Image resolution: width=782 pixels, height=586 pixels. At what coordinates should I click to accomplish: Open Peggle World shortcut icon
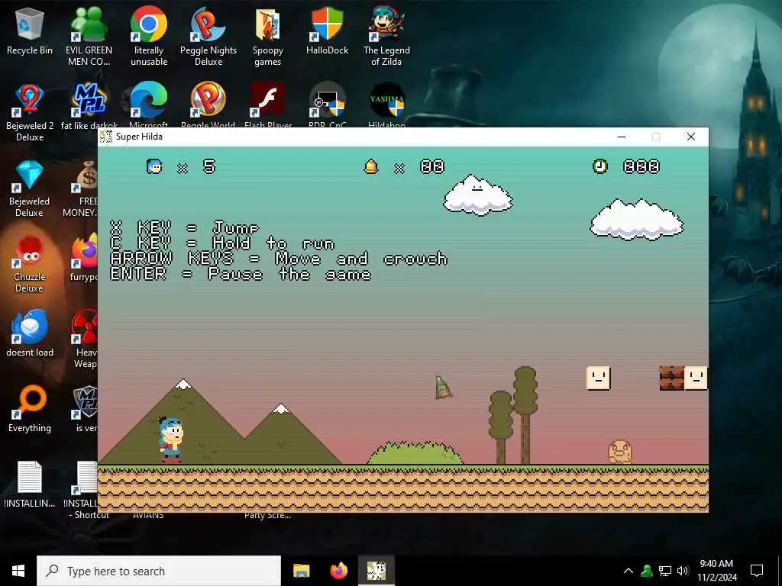point(208,105)
